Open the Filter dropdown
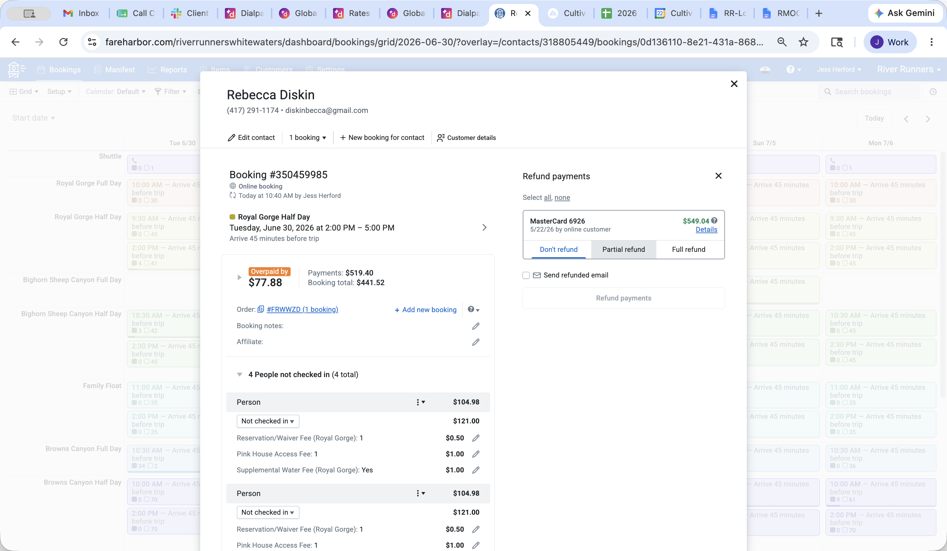Image resolution: width=947 pixels, height=551 pixels. coord(171,92)
